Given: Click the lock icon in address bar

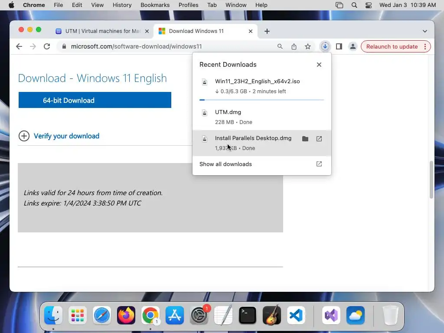Looking at the screenshot, I should coord(64,46).
